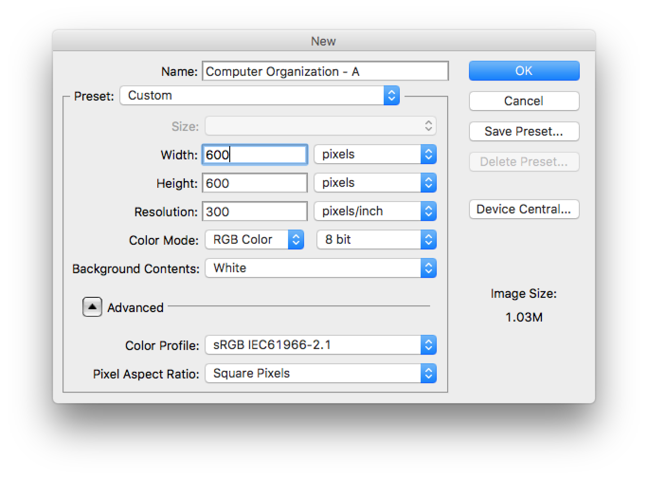Open the Color Profile dropdown

(x=321, y=345)
